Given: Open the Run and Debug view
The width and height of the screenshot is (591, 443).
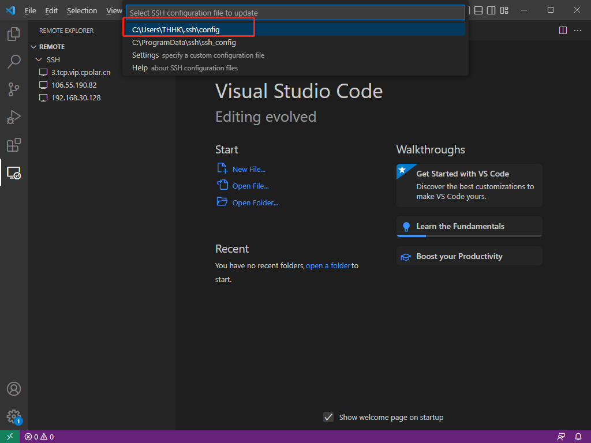Looking at the screenshot, I should coord(13,117).
